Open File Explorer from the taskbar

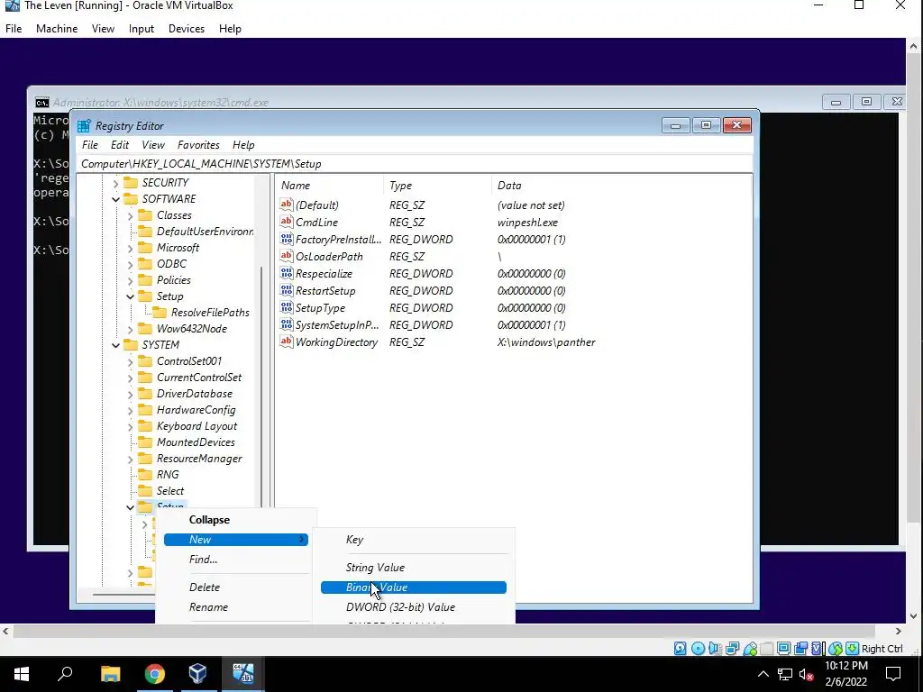pos(110,674)
